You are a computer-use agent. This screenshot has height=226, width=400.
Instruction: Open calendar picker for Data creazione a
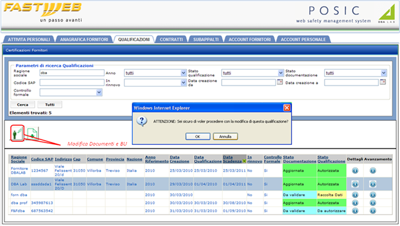coord(383,82)
